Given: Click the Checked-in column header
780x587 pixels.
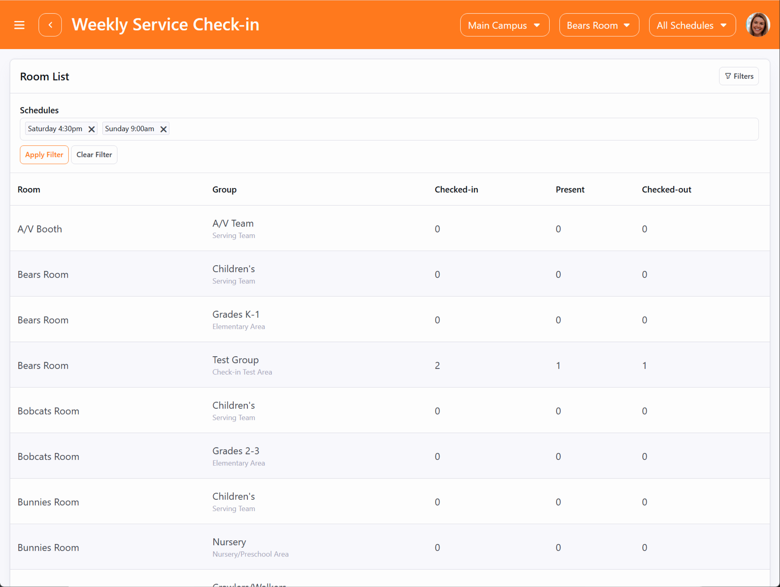Looking at the screenshot, I should click(456, 190).
